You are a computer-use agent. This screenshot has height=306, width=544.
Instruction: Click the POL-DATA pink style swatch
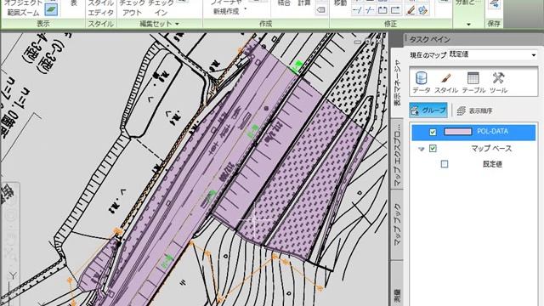pyautogui.click(x=458, y=132)
